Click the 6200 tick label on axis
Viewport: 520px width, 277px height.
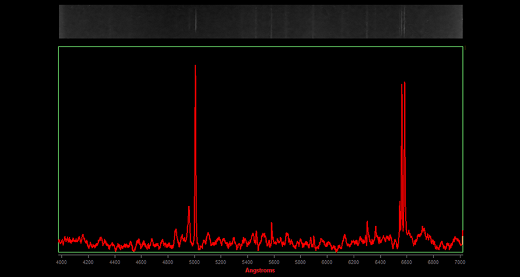354,262
